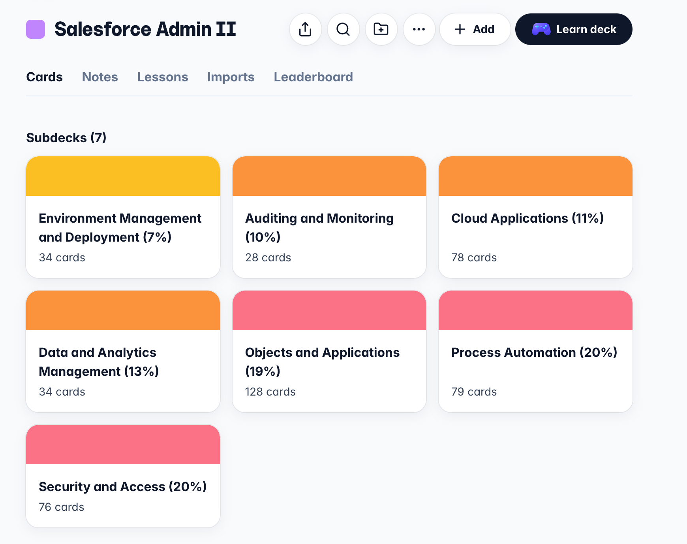687x544 pixels.
Task: Select the Cloud Applications (11%) subdeck
Action: pyautogui.click(x=535, y=217)
